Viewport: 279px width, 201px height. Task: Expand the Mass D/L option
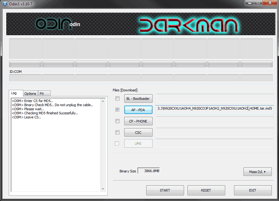tap(258, 172)
